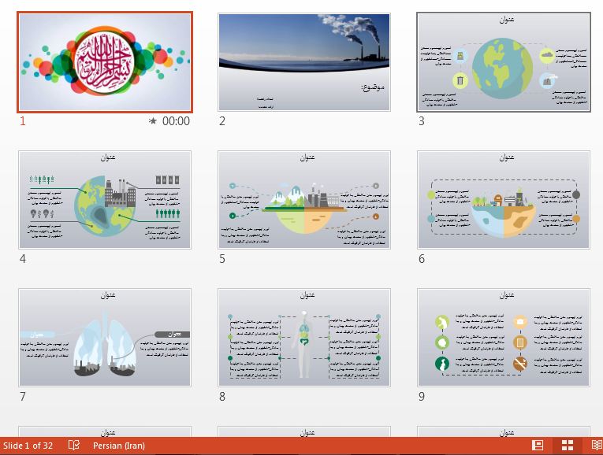Select slide 4 with polluted earth infographic
This screenshot has width=603, height=455.
coord(104,200)
